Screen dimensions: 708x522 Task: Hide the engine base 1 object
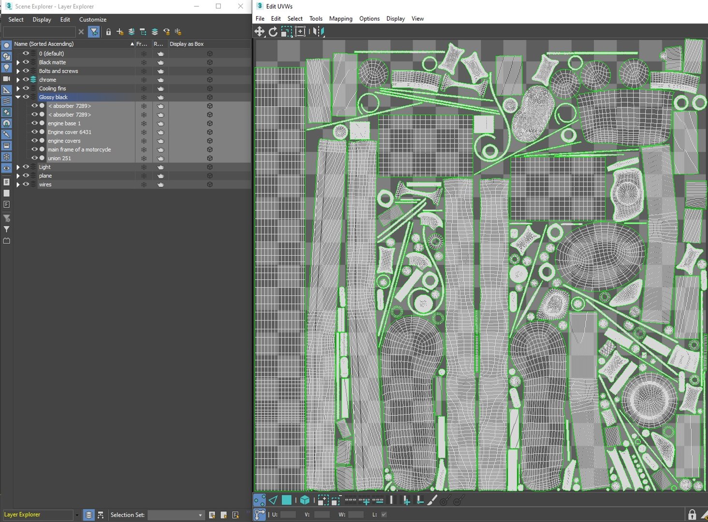(34, 123)
